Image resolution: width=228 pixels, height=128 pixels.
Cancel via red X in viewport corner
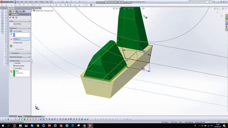pyautogui.click(x=222, y=16)
